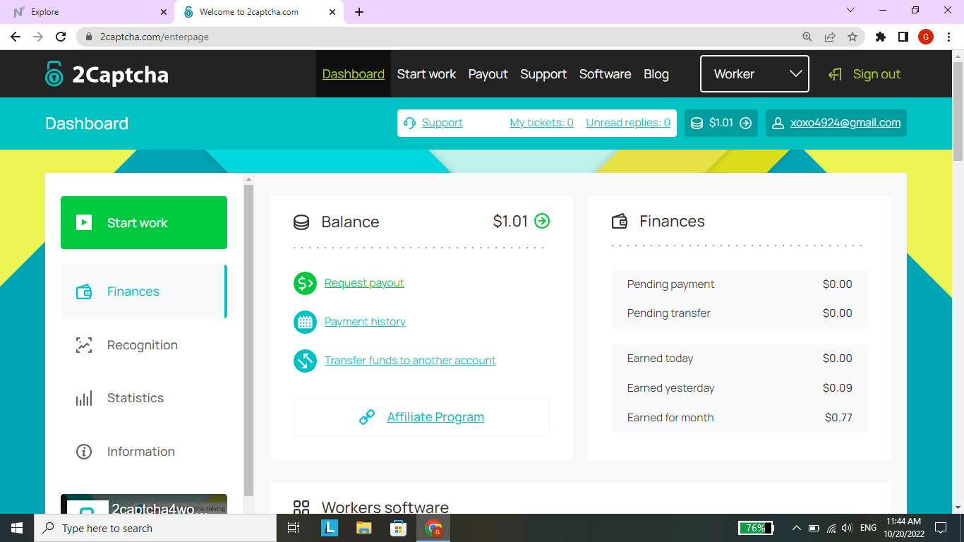Click the Earned for month $0.77 value
The width and height of the screenshot is (964, 542).
pos(838,418)
